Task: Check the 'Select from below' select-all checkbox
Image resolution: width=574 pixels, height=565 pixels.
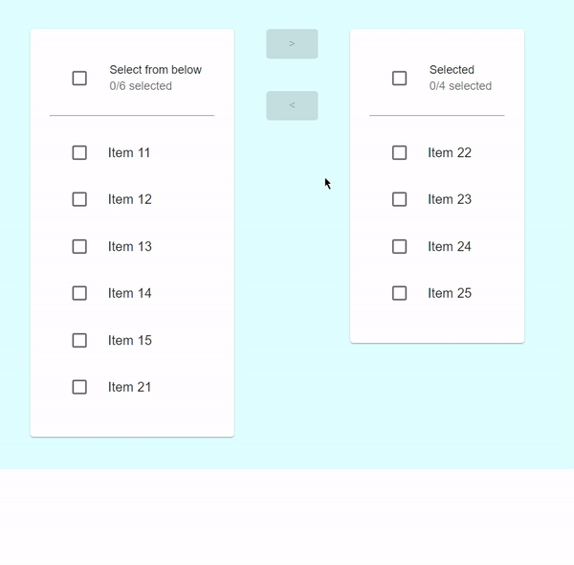Action: tap(79, 79)
